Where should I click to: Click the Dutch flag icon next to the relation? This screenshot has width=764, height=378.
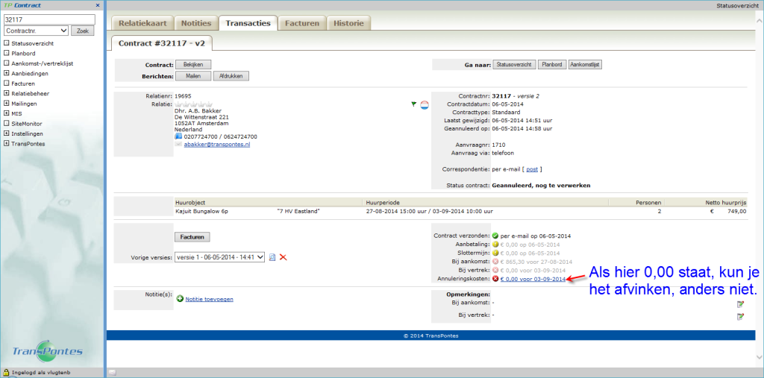(424, 105)
